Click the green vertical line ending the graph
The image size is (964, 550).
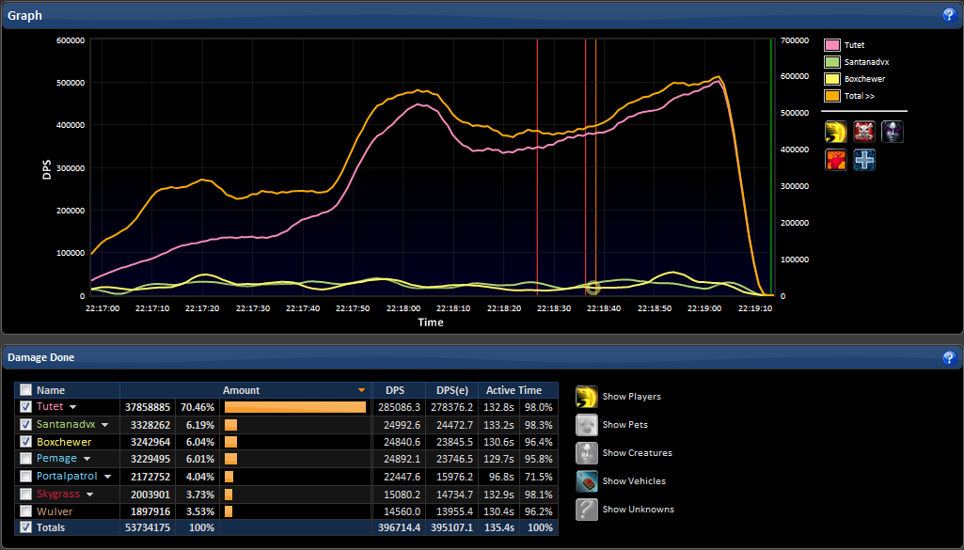tap(771, 167)
